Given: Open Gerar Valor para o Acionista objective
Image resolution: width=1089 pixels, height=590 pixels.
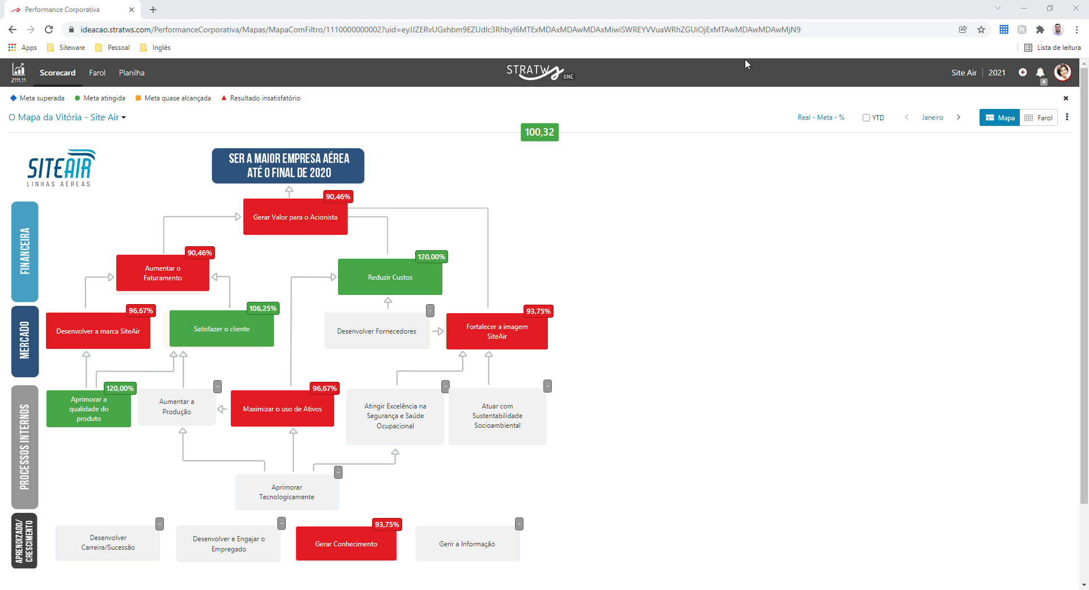Looking at the screenshot, I should click(x=295, y=217).
